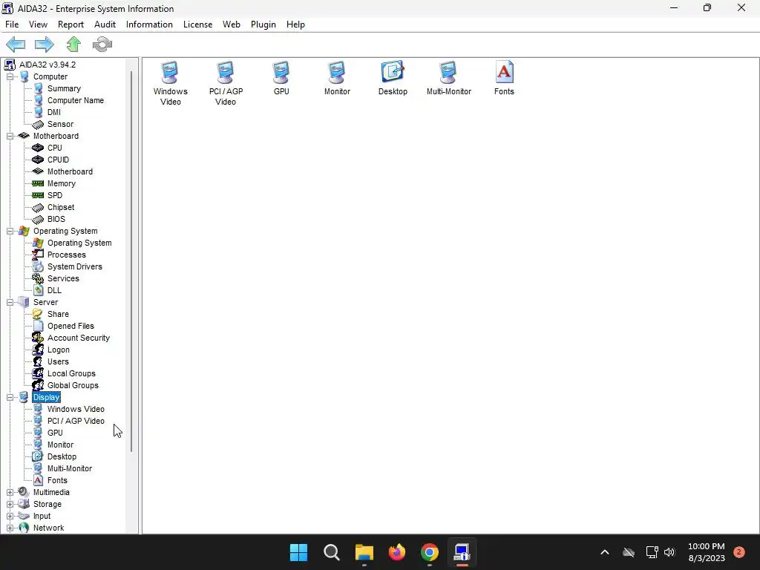Collapse the Display tree node
Viewport: 760px width, 570px height.
[x=10, y=398]
